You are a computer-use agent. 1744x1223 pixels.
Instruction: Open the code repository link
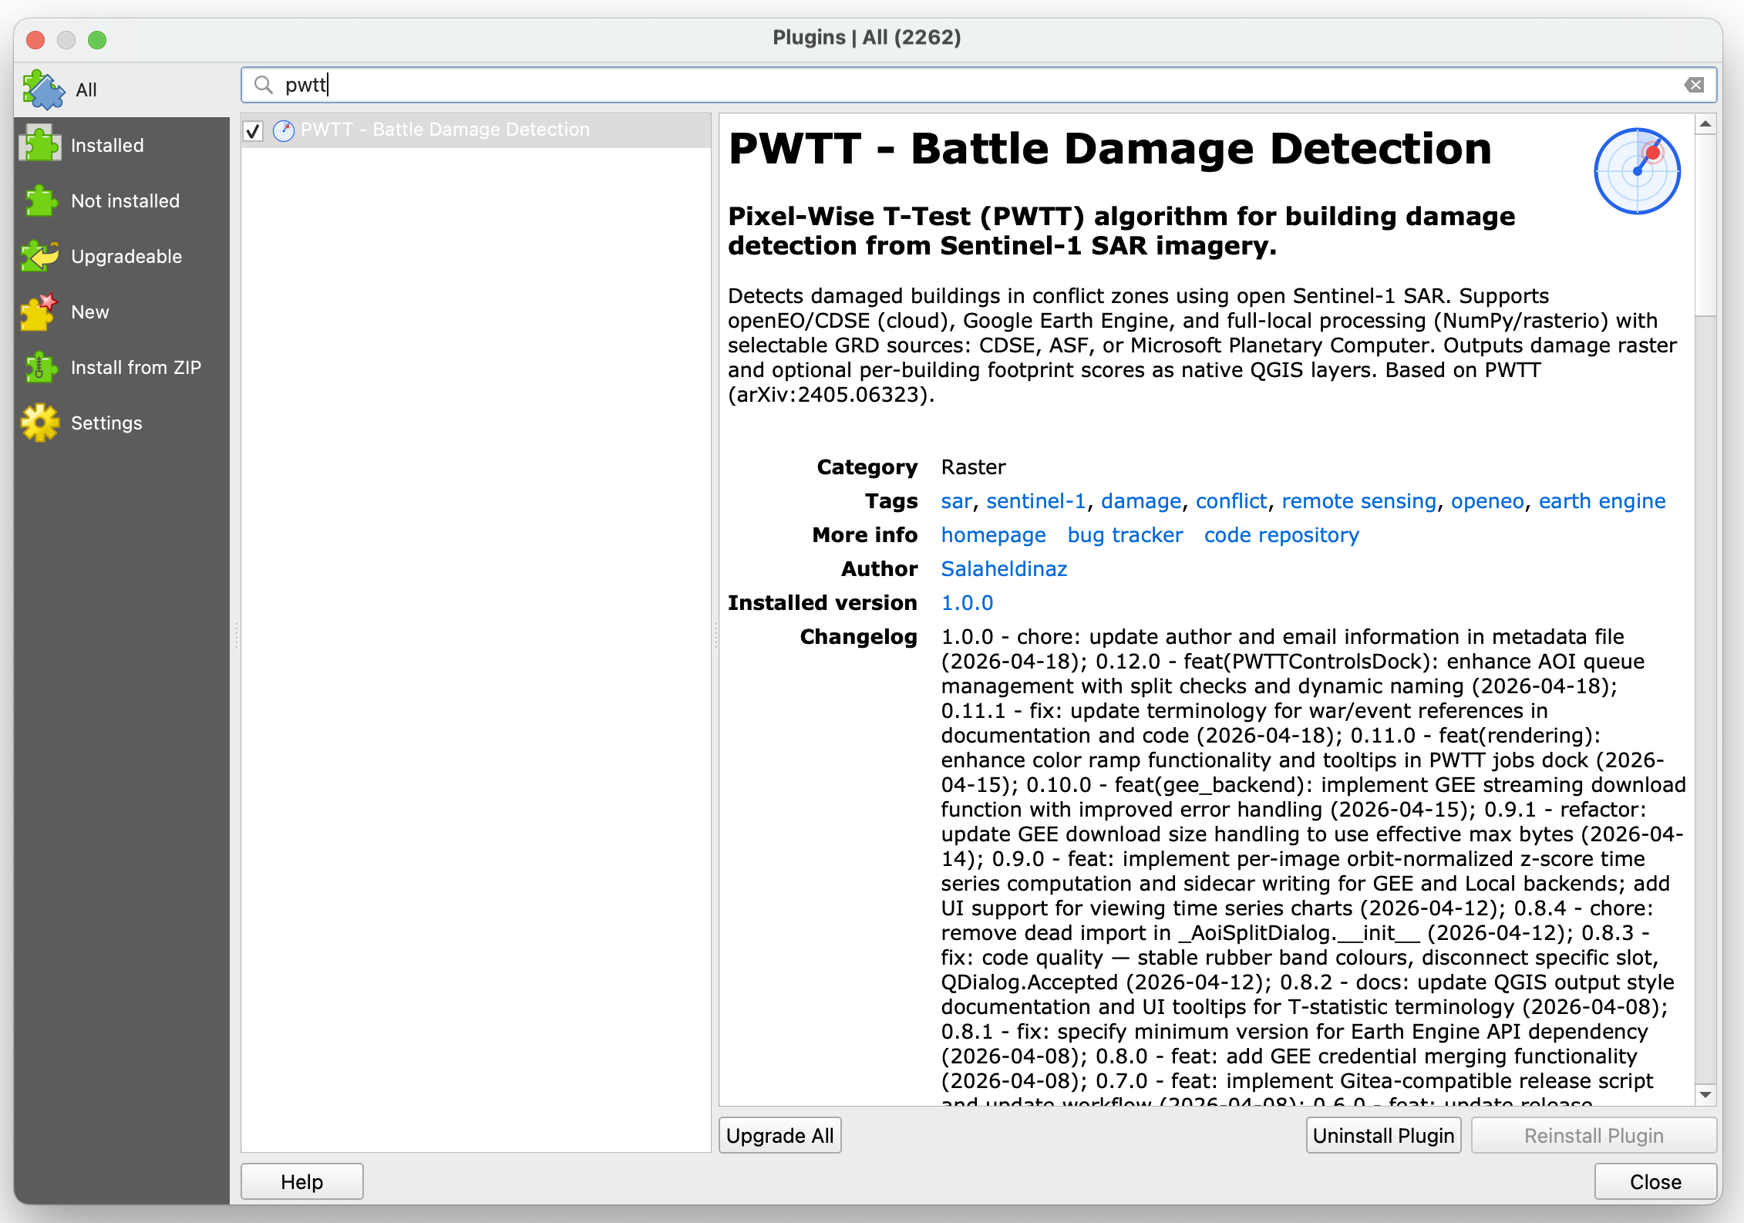[1281, 535]
